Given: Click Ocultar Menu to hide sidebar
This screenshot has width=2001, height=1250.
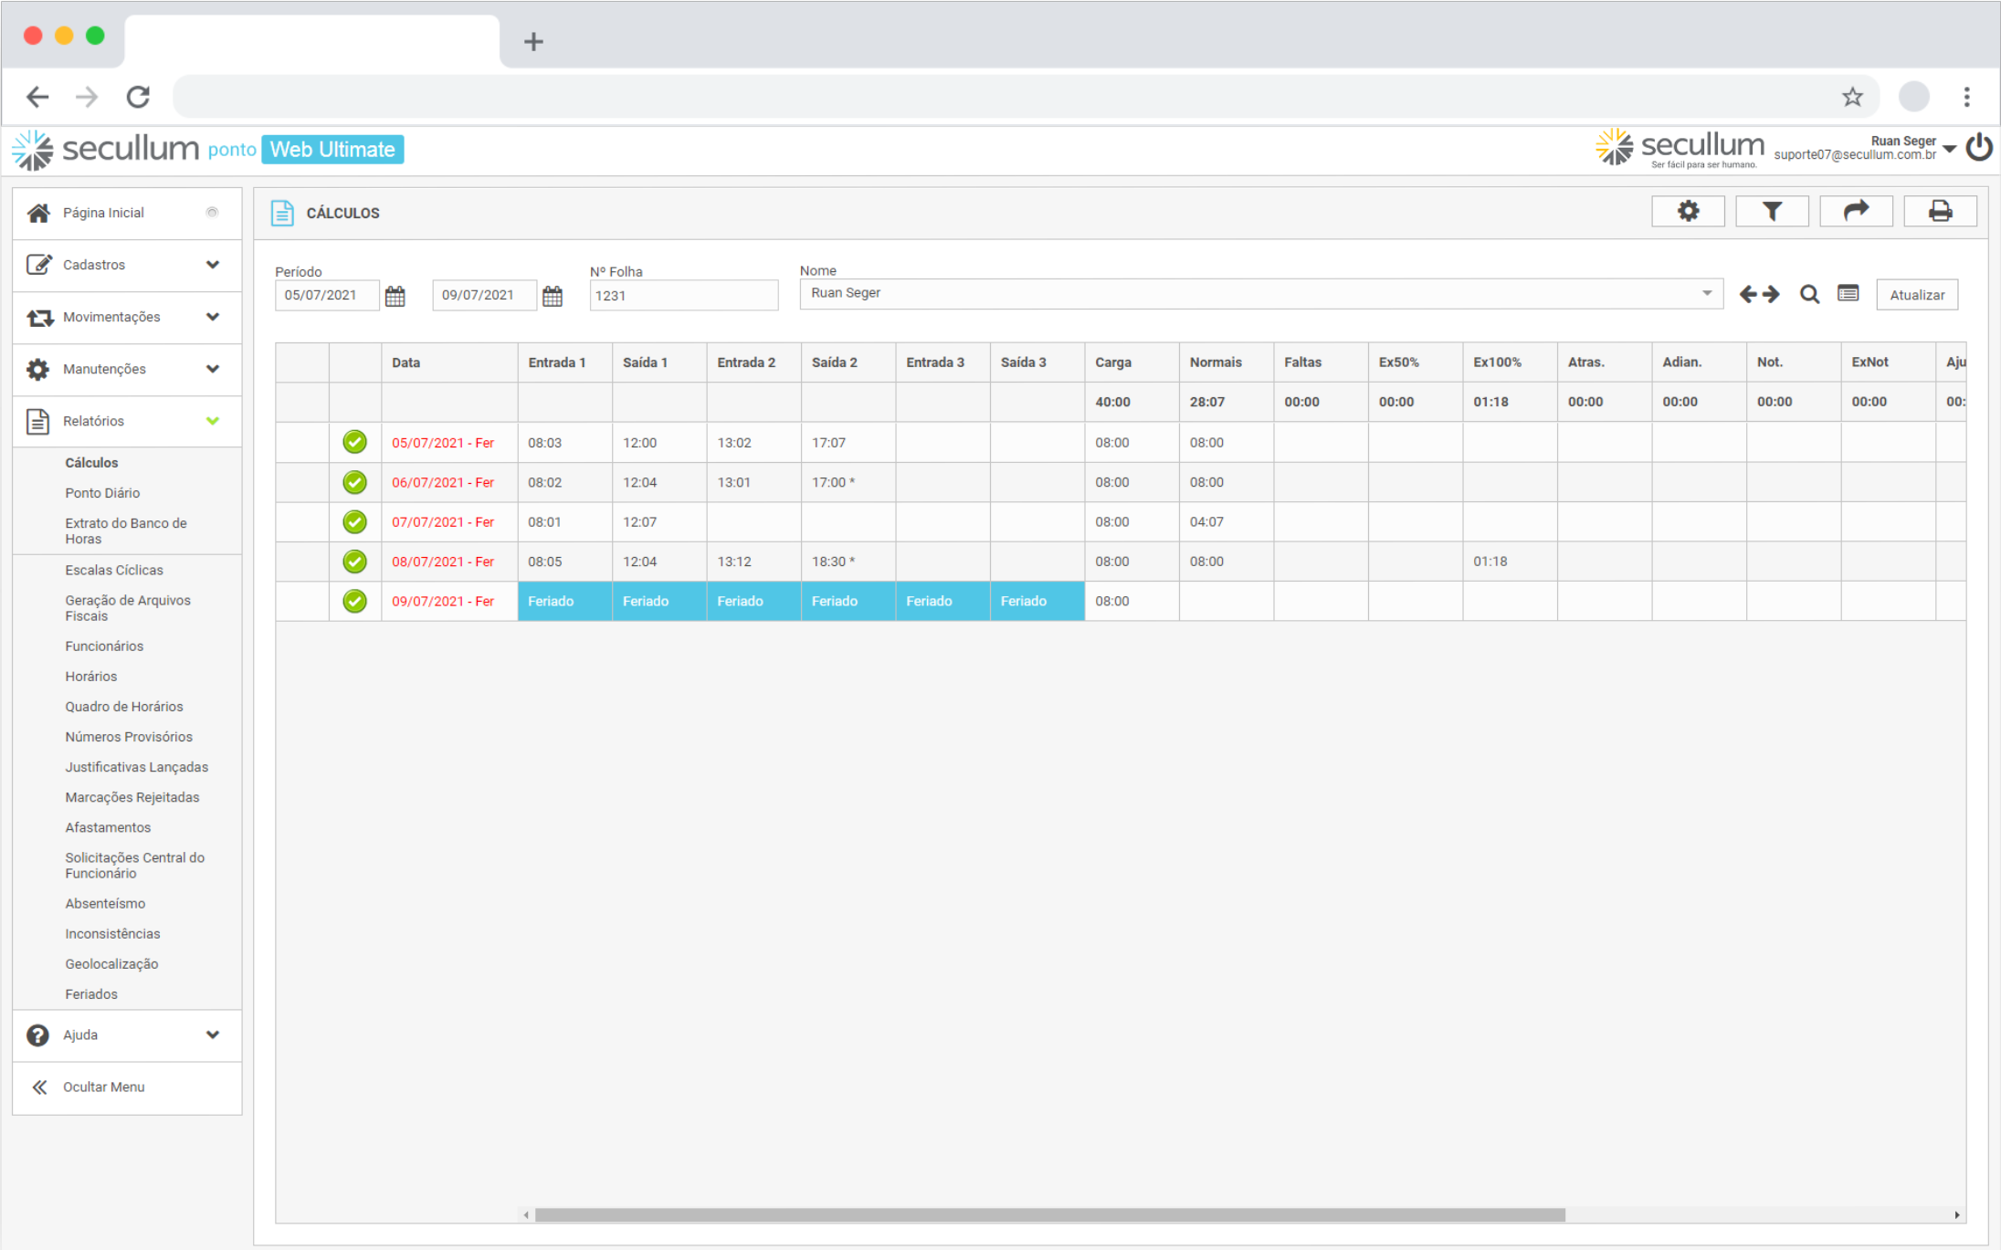Looking at the screenshot, I should (102, 1087).
